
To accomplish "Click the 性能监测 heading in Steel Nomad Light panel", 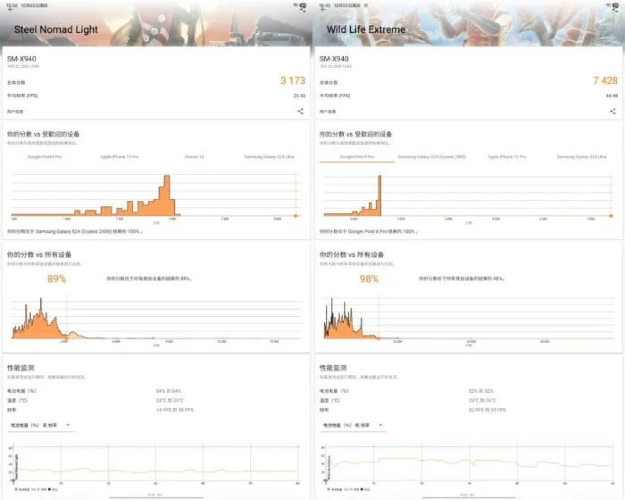I will click(20, 367).
